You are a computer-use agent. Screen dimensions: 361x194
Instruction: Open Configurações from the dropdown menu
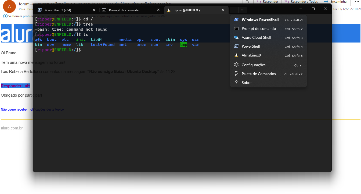tap(268, 65)
